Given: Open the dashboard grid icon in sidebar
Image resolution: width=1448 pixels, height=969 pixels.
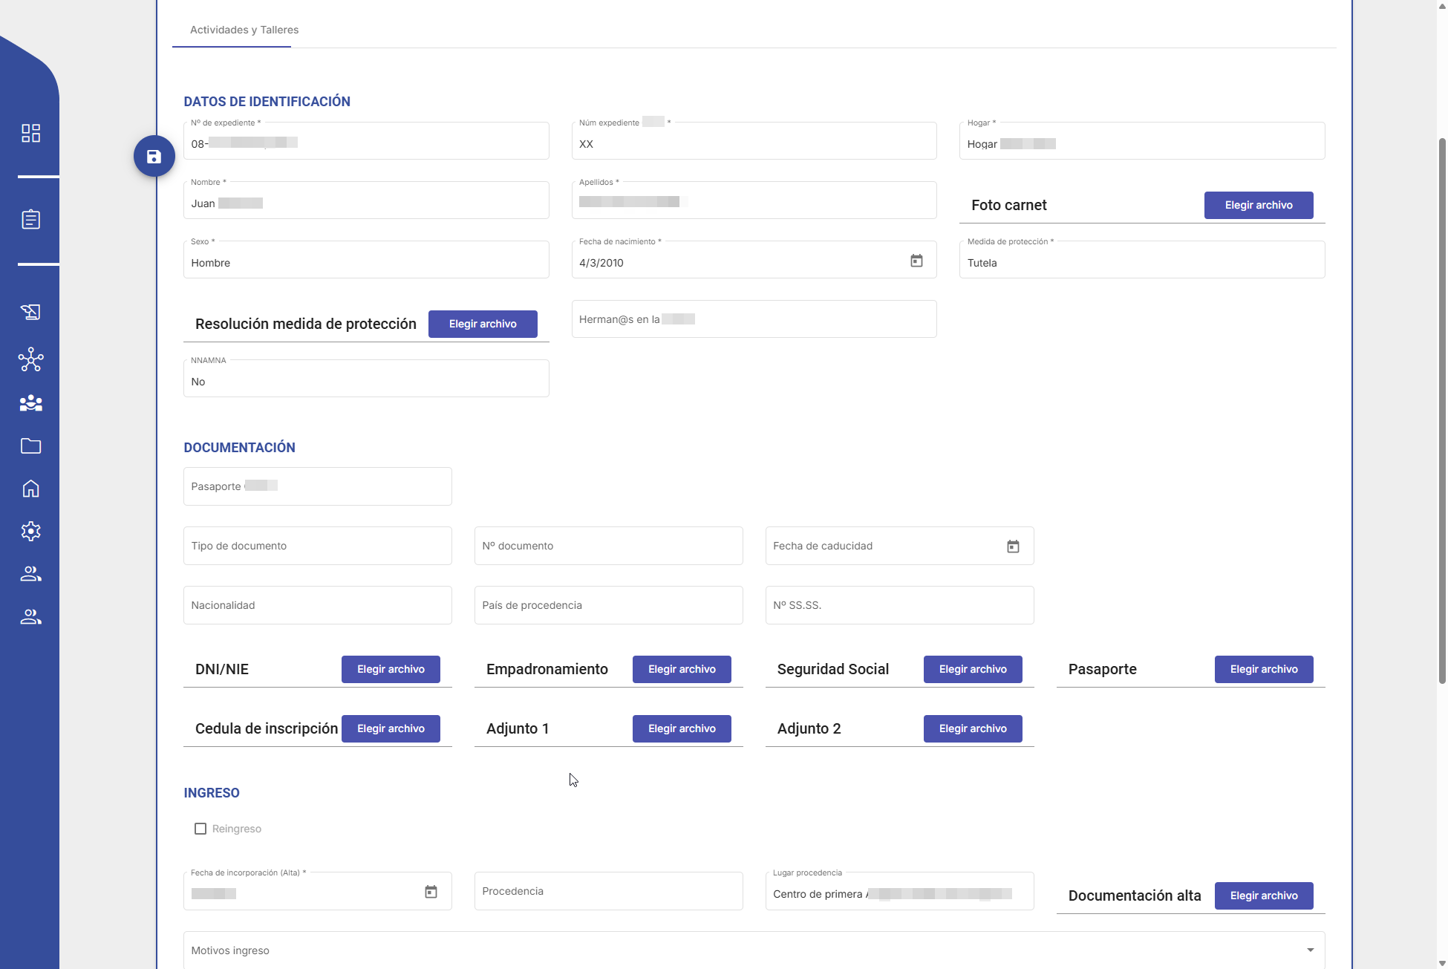Looking at the screenshot, I should pos(30,133).
